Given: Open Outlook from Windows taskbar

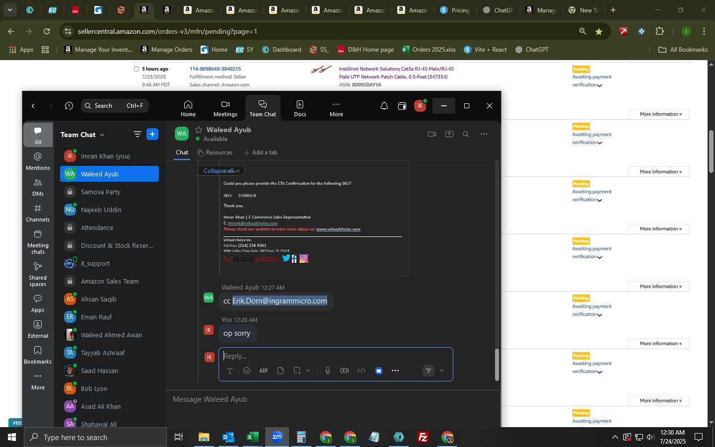Looking at the screenshot, I should [228, 437].
